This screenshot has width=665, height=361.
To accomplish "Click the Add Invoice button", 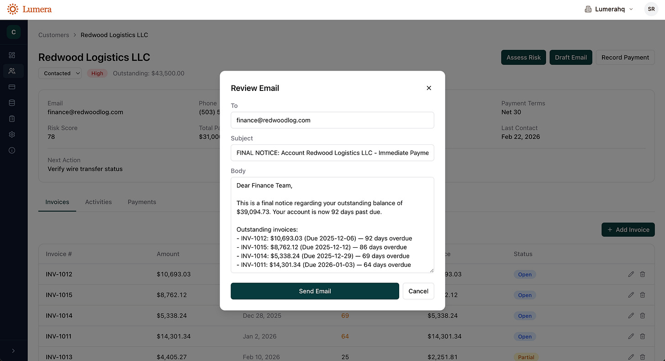I will tap(628, 229).
